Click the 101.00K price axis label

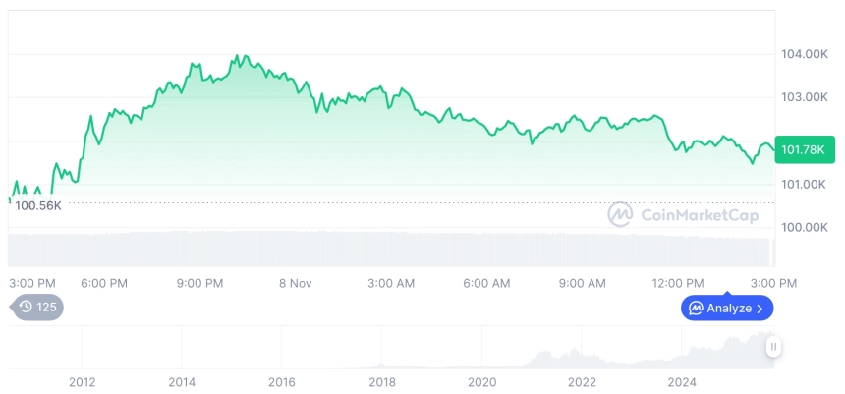[804, 184]
